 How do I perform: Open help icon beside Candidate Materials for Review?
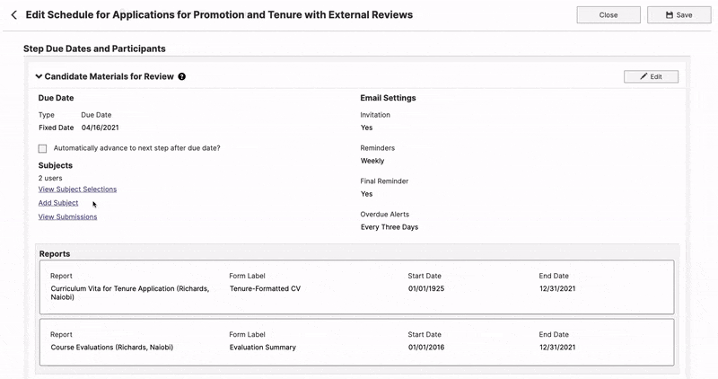click(x=182, y=76)
